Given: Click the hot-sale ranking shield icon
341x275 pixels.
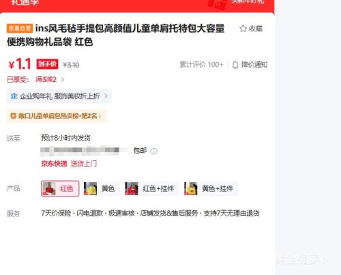Looking at the screenshot, I should click(14, 116).
